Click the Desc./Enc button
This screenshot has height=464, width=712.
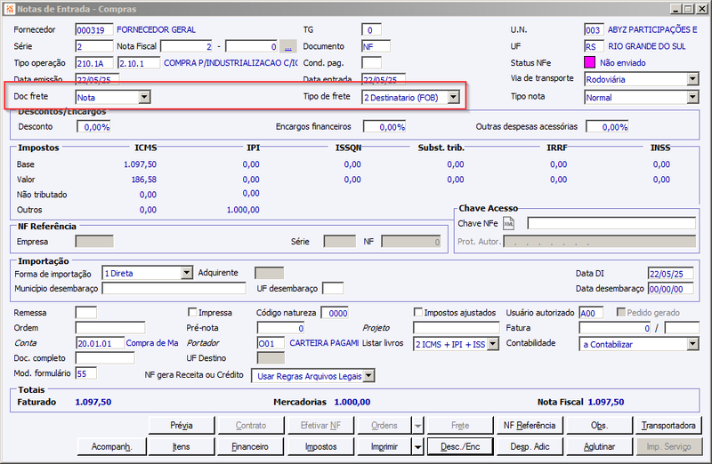[x=460, y=447]
